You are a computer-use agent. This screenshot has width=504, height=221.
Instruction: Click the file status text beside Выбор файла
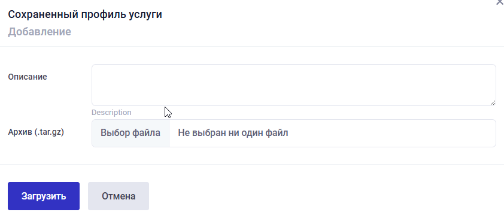click(x=233, y=133)
